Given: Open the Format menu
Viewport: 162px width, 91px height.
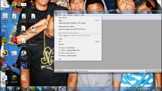Looking at the screenshot, I should click(70, 15).
